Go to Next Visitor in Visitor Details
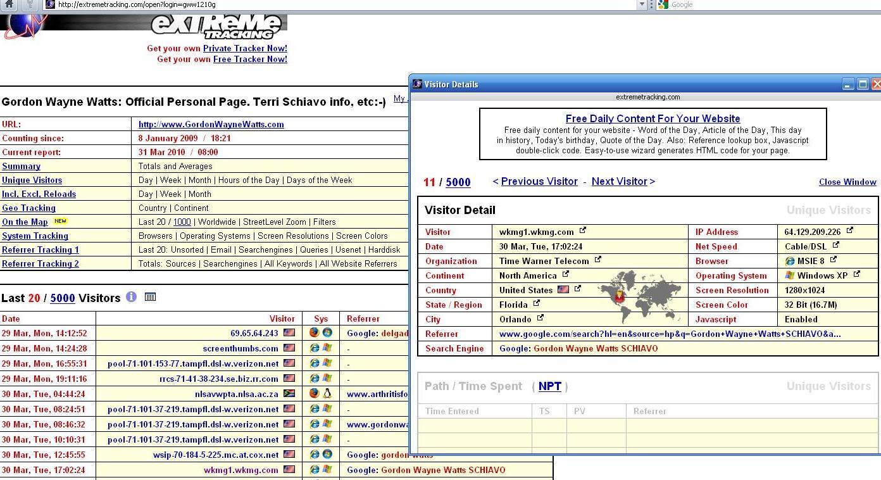This screenshot has height=480, width=881. pos(620,181)
